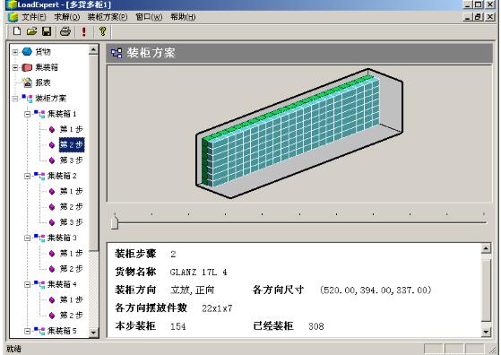
Task: Open the 文件(F) menu
Action: (x=33, y=17)
